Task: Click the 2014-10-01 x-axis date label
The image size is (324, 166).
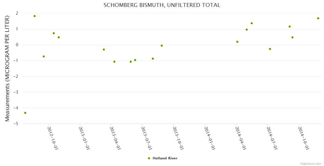Action: click(x=304, y=138)
